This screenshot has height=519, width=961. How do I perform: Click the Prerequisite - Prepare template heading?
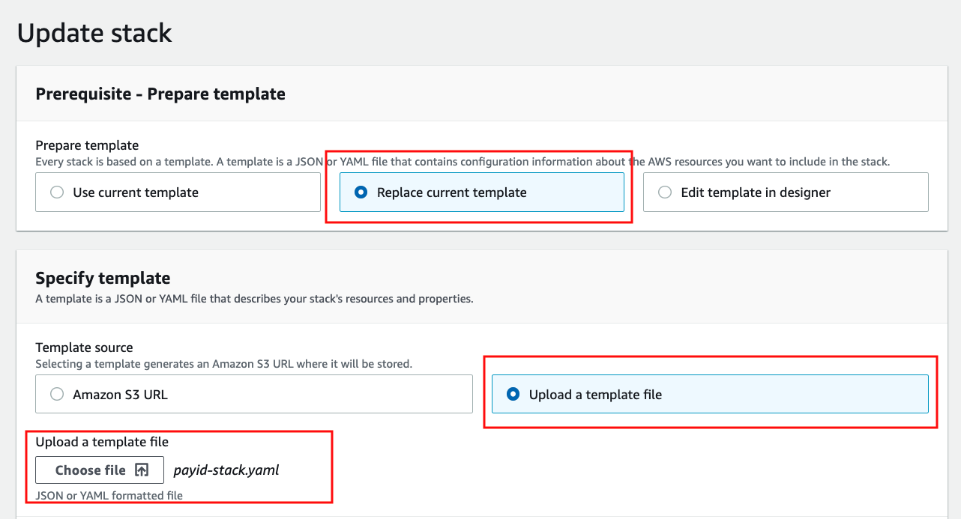click(160, 94)
